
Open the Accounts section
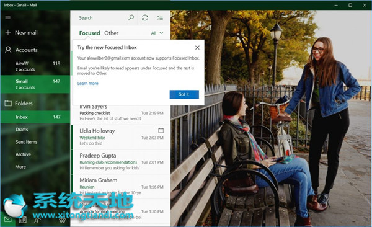(x=21, y=50)
